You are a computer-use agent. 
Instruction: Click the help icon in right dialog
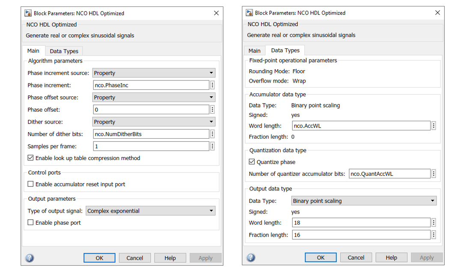click(251, 258)
